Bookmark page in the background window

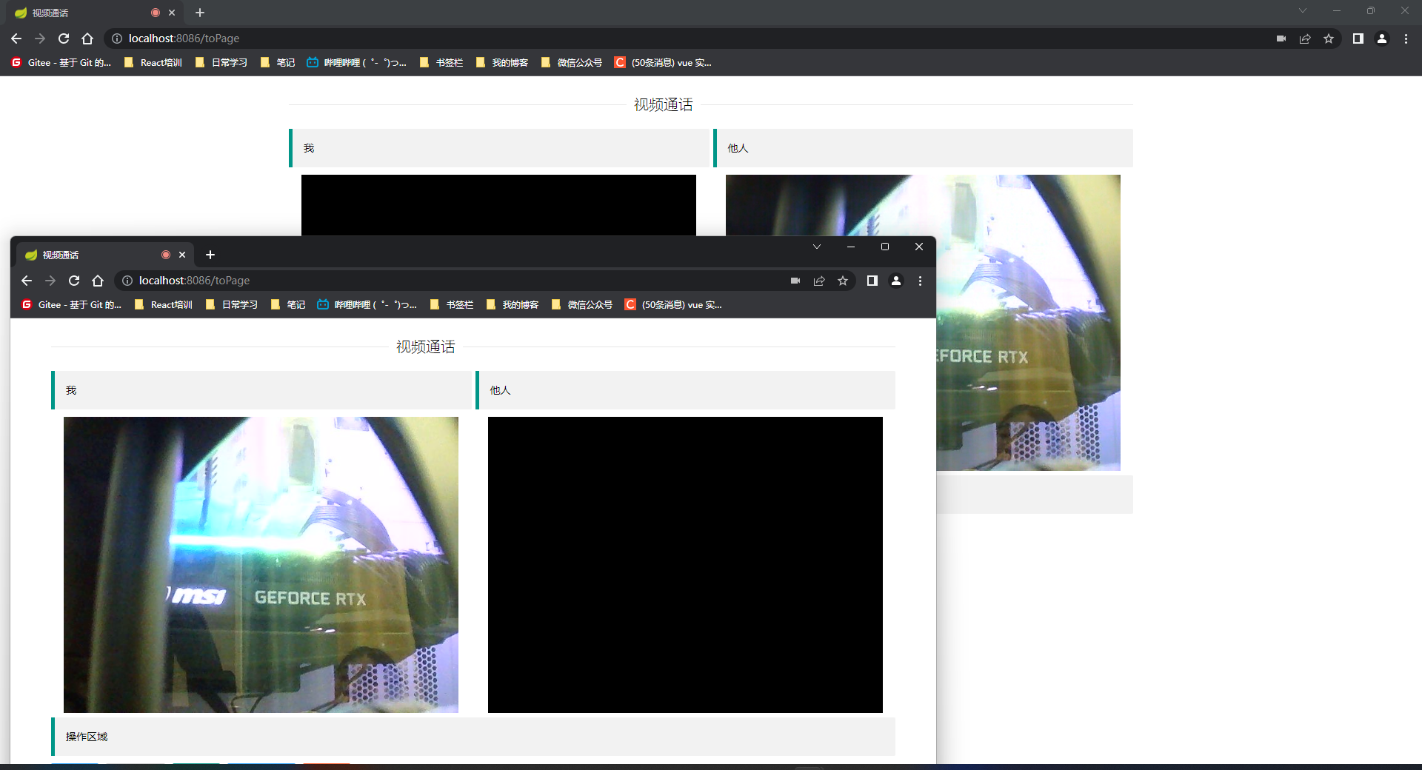point(1329,38)
